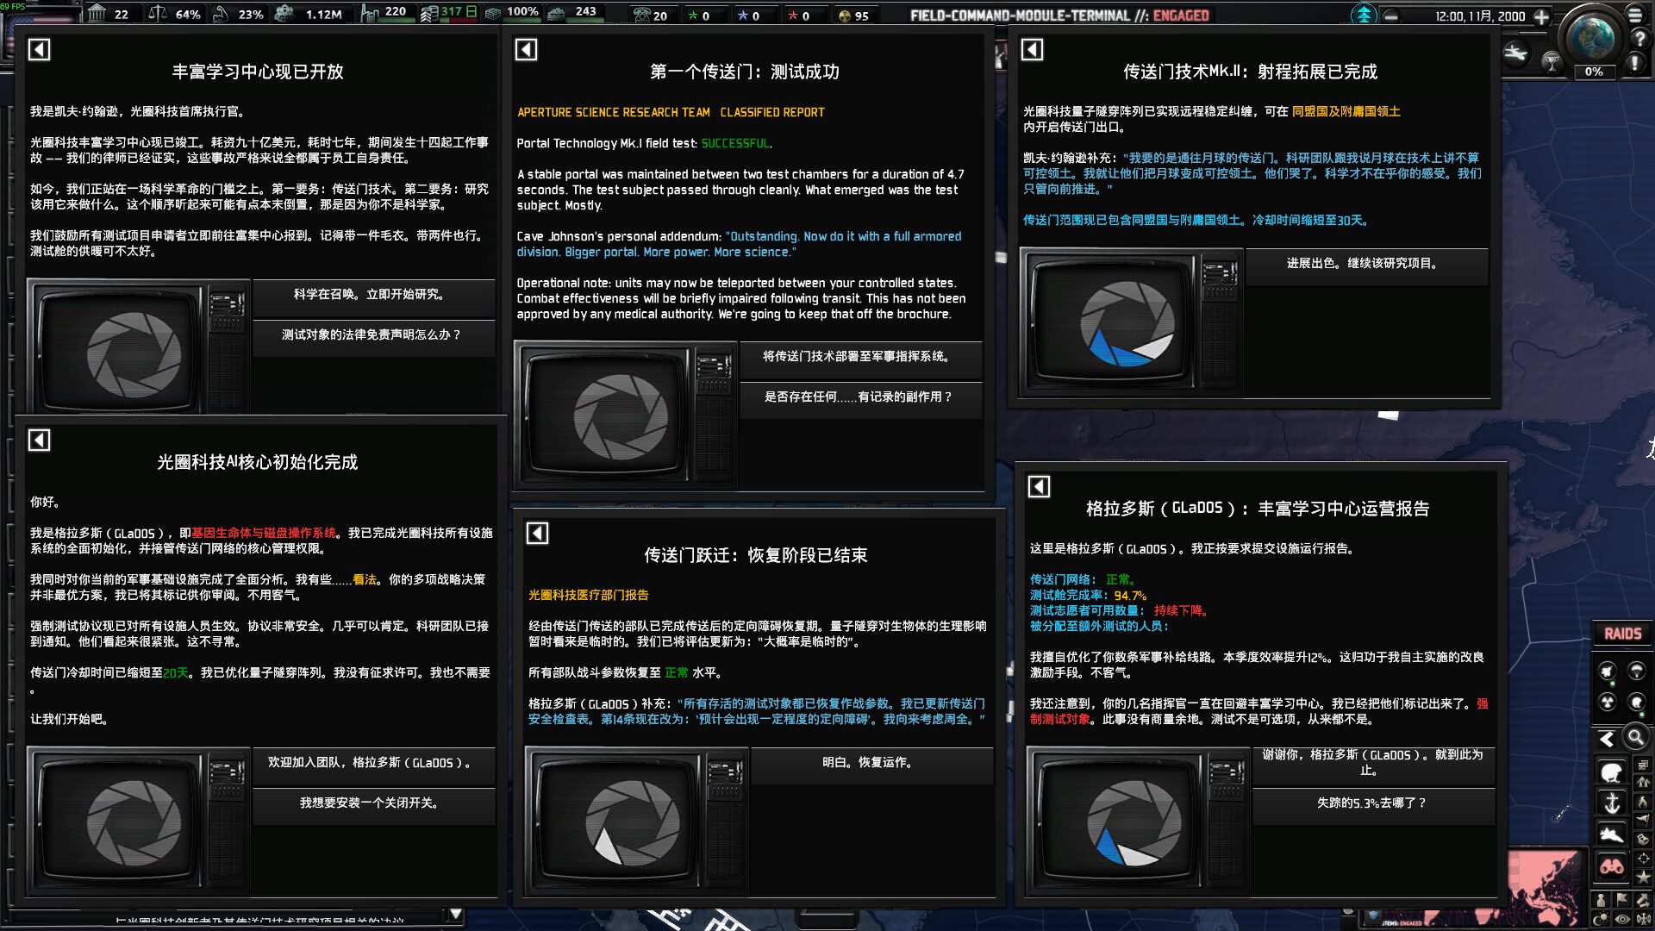Click the command power phone icon
1655x931 pixels.
(x=642, y=15)
